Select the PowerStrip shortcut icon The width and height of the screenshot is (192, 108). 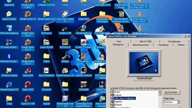pyautogui.click(x=84, y=58)
